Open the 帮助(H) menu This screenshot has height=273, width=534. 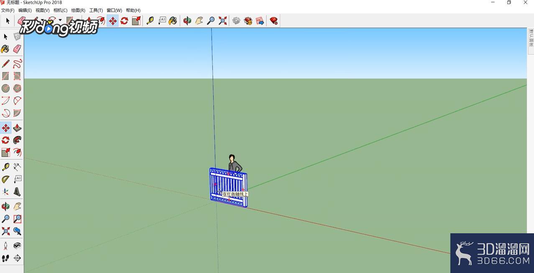coord(133,10)
